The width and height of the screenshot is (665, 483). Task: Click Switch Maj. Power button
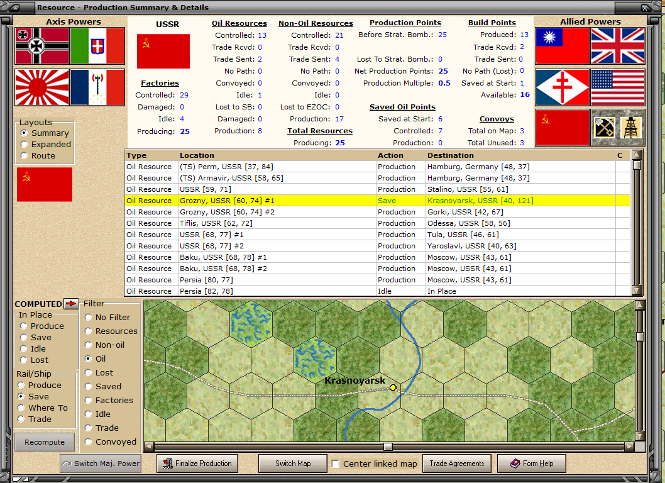tap(101, 464)
